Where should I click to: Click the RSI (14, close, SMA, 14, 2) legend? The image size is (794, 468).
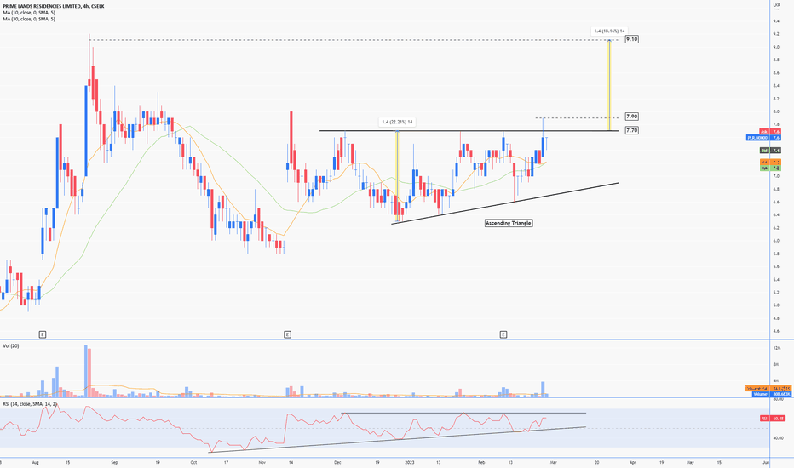tap(30, 404)
